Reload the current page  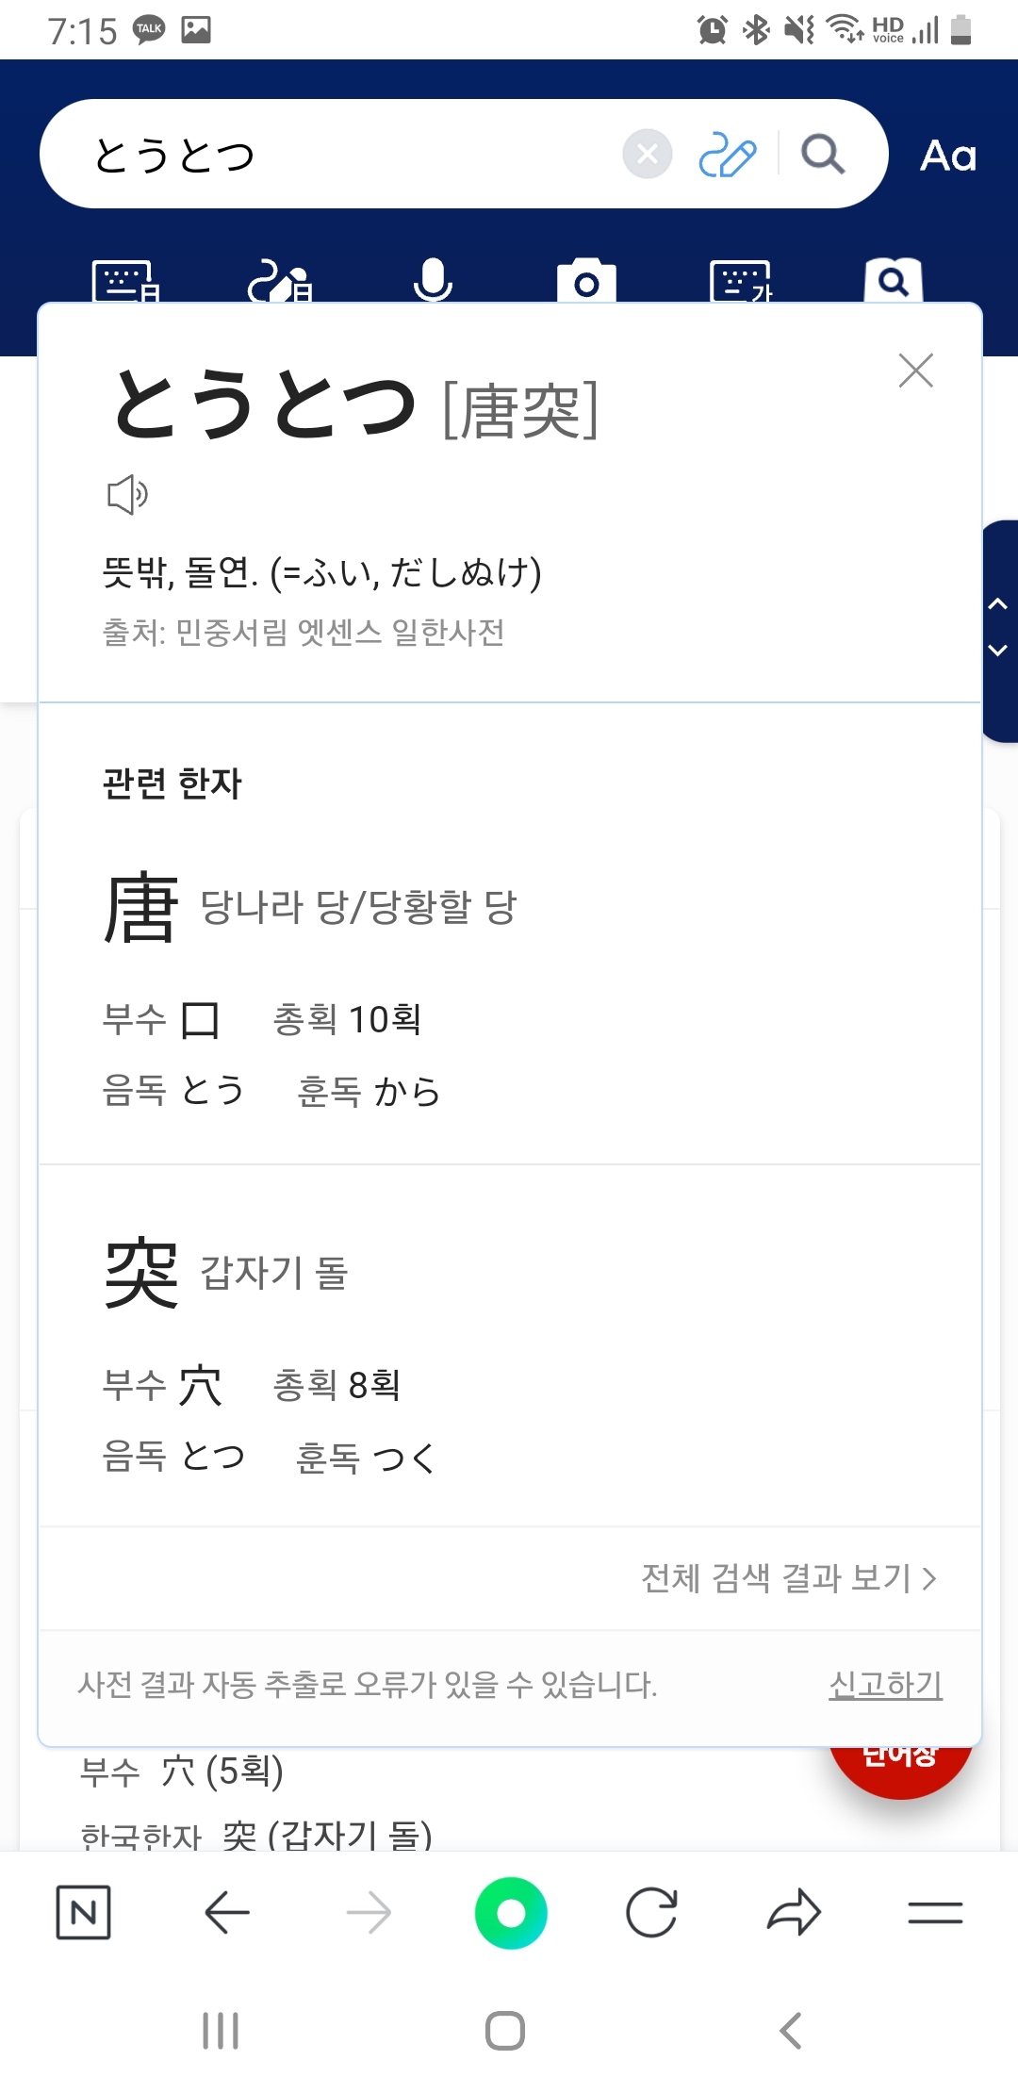coord(651,1913)
